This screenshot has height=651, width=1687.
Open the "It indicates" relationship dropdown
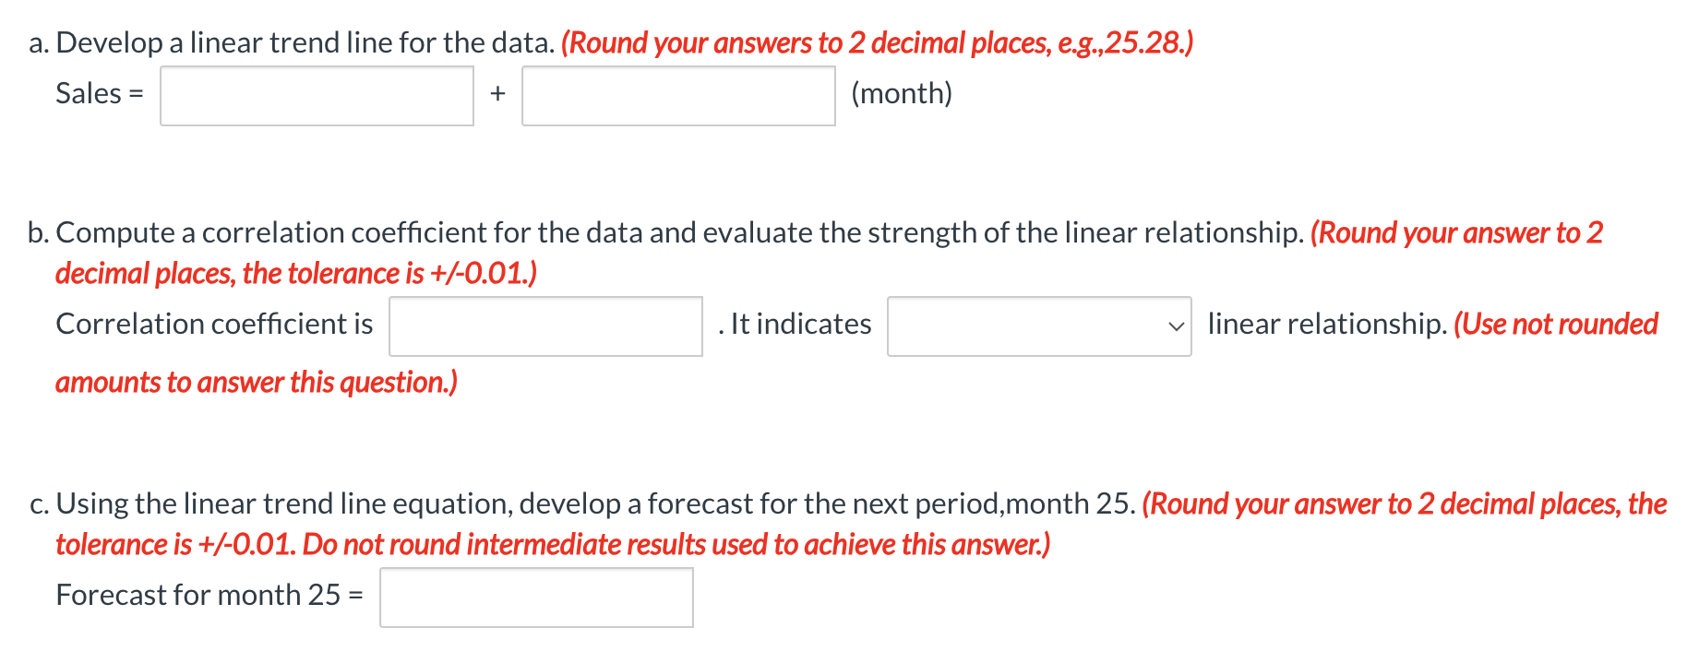tap(1039, 325)
